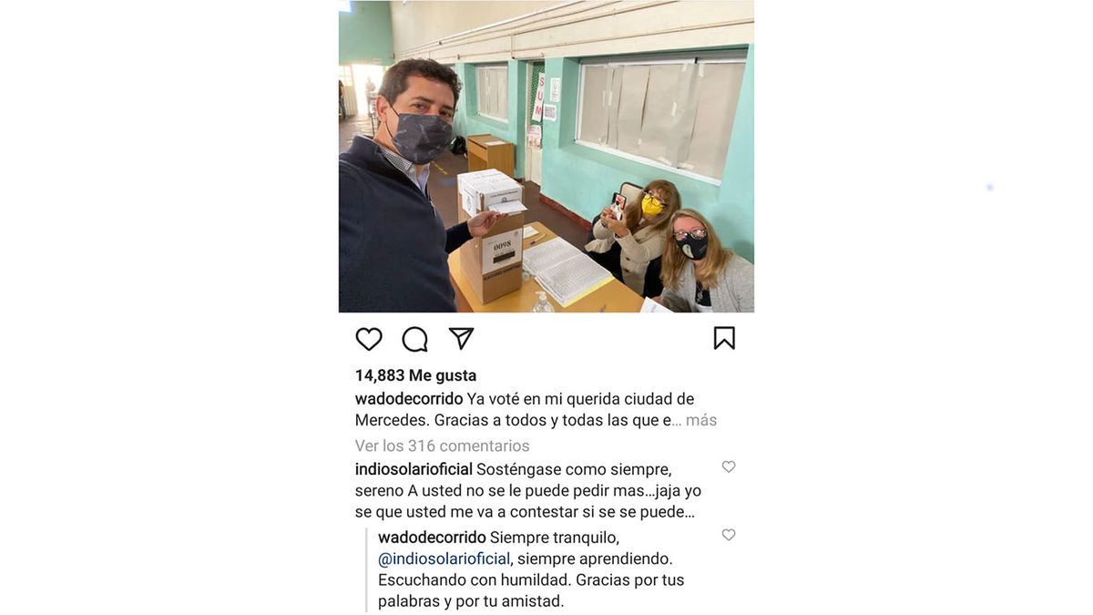Tap the reply text Siempre tranquilo
Viewport: 1093px width, 615px height.
pos(554,538)
